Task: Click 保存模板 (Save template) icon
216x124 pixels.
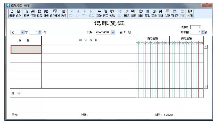Action: click(x=55, y=13)
